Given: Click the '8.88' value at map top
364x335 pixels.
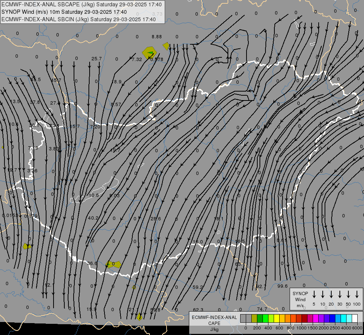Looking at the screenshot, I should [157, 37].
